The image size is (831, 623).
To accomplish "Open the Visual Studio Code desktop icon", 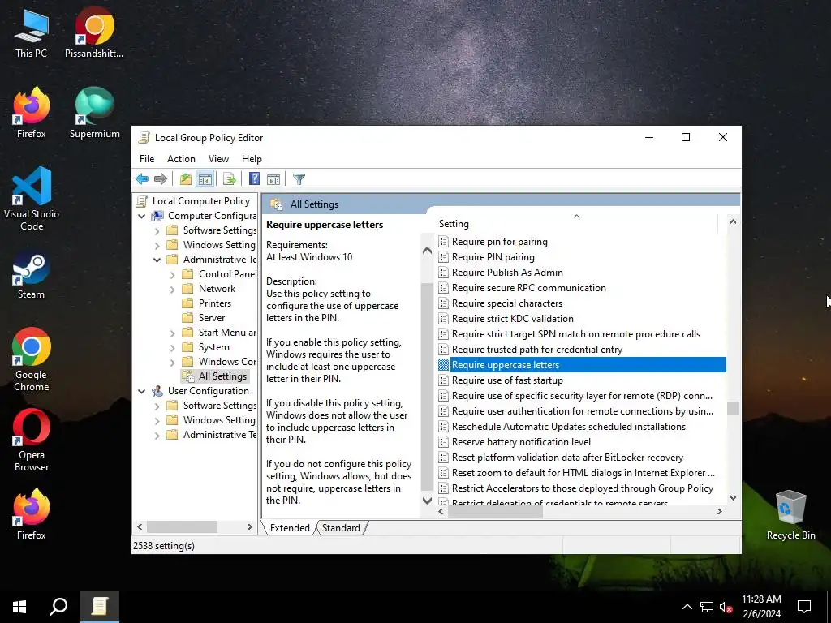I will [32, 199].
